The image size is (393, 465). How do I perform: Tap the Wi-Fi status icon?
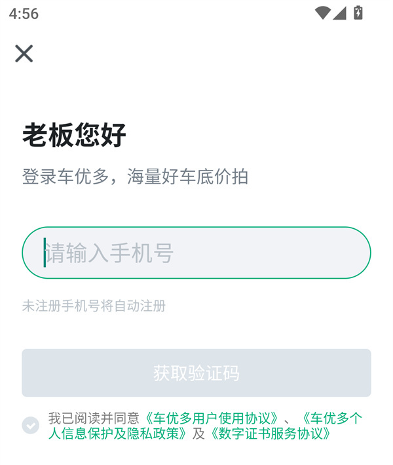point(322,13)
